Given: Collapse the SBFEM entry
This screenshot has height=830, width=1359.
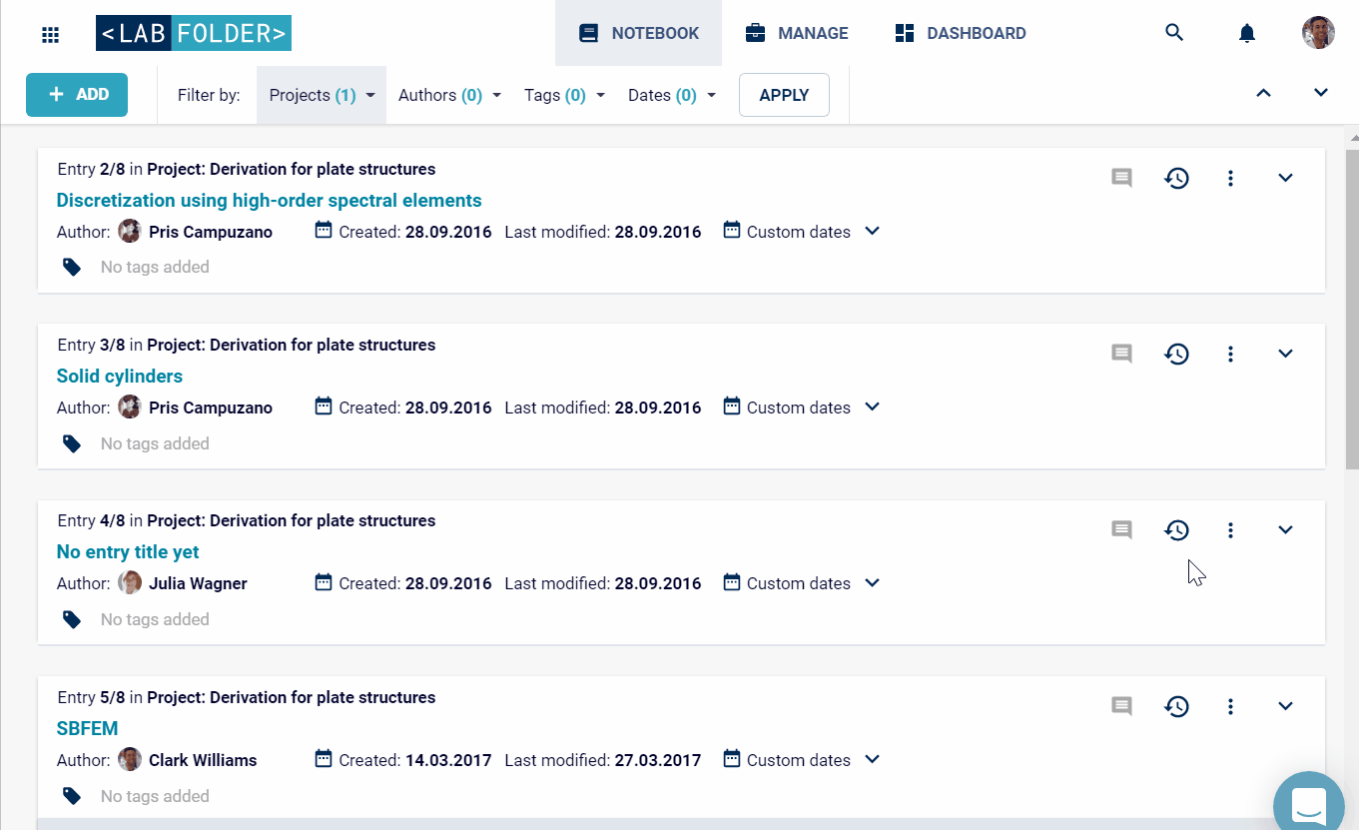Looking at the screenshot, I should (x=1285, y=706).
